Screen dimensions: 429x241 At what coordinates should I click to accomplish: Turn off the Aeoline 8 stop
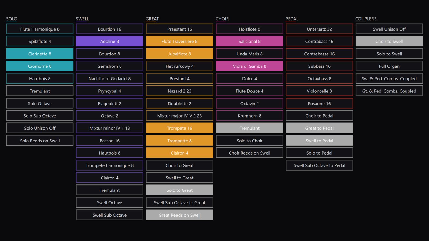(x=110, y=41)
